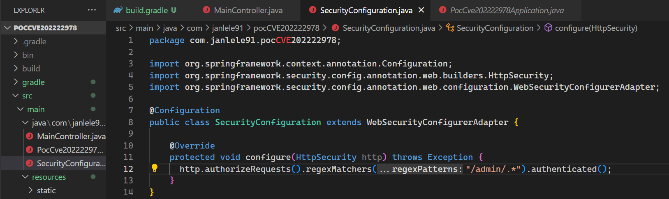
Task: Click configure(HttpSecurity) in the breadcrumb
Action: [x=596, y=28]
